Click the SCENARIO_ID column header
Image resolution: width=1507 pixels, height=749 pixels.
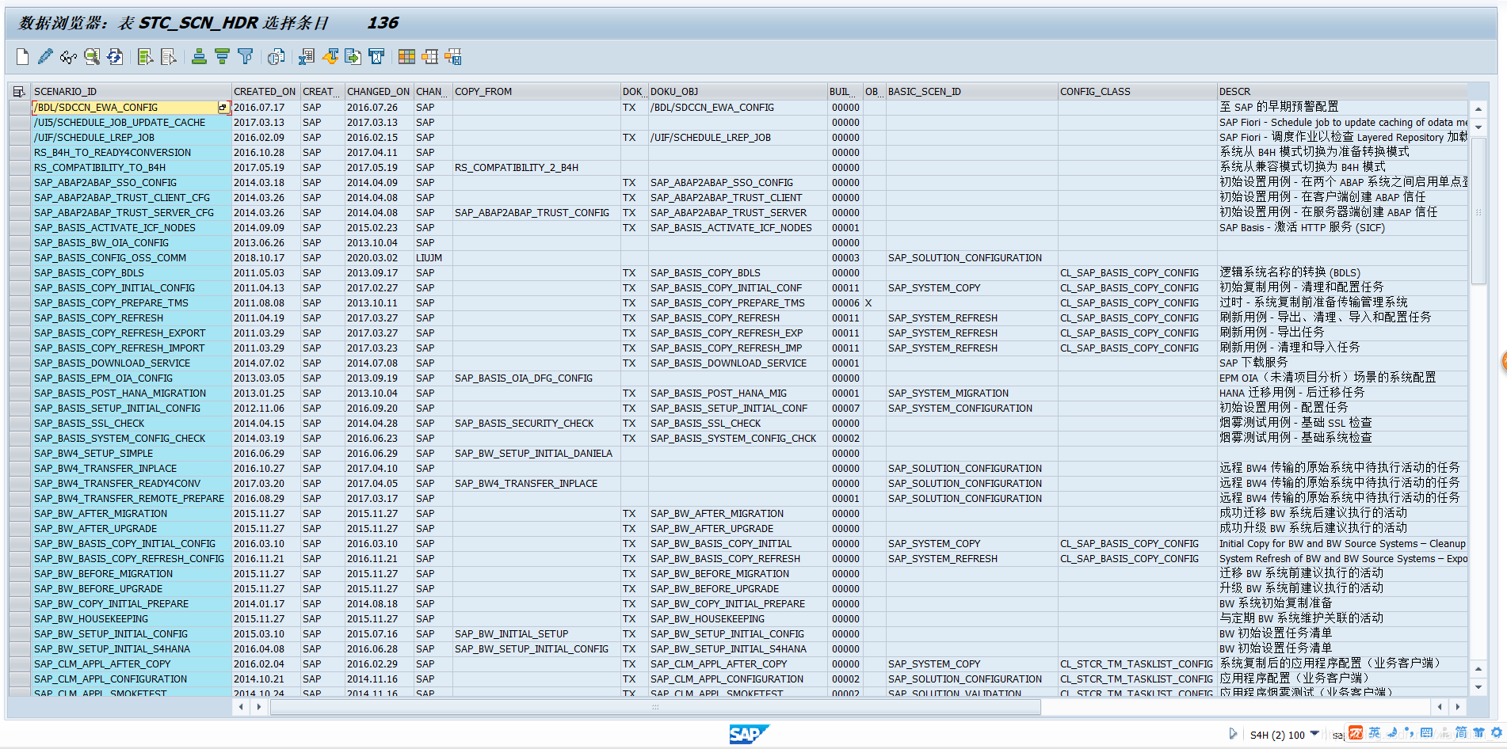(132, 92)
